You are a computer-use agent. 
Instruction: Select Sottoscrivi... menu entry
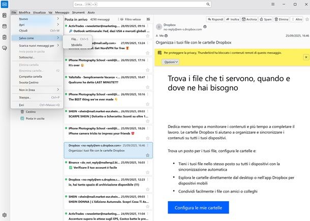click(37, 57)
